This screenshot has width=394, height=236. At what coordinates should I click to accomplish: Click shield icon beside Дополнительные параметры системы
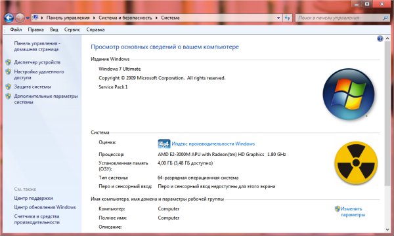[x=9, y=96]
